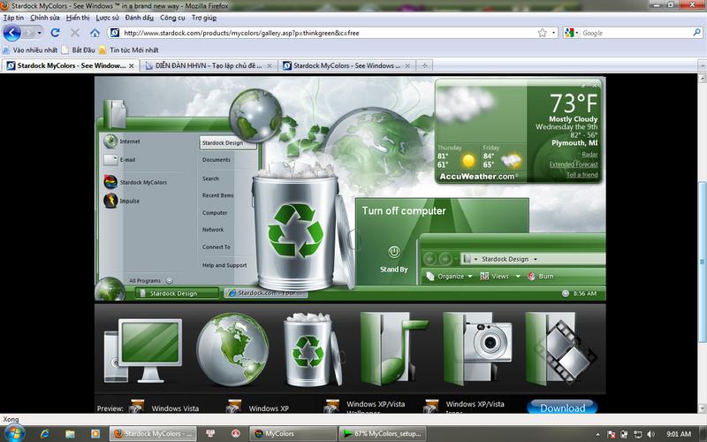Open a new tab with the plus button
Viewport: 707px width, 442px height.
click(x=425, y=65)
